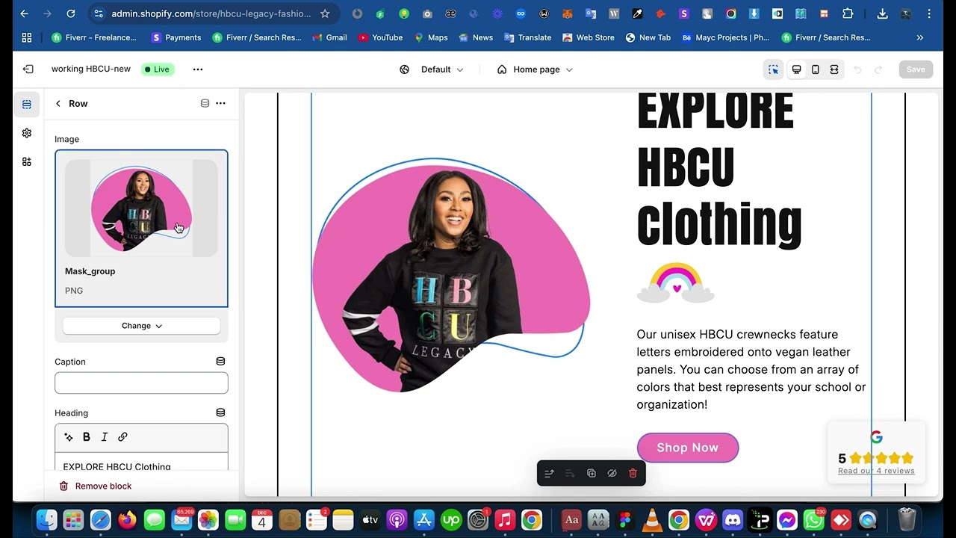Go back from the Row block panel

click(58, 103)
